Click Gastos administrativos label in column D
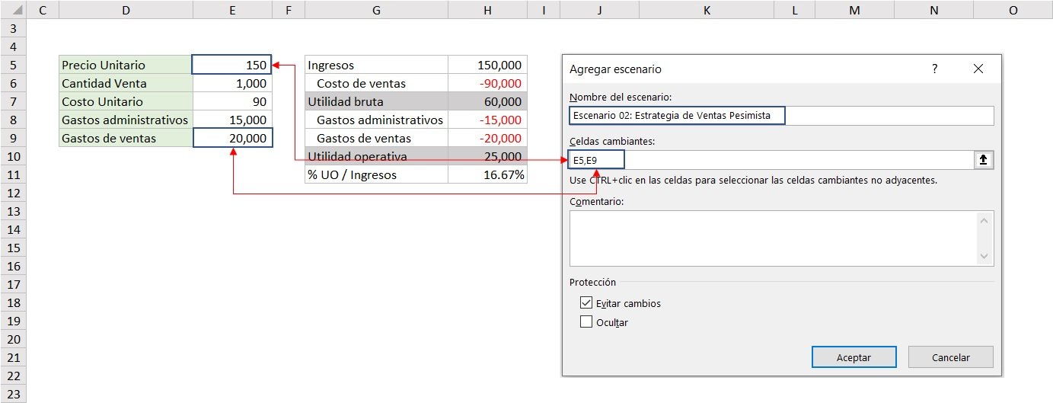This screenshot has width=1053, height=403. point(126,120)
